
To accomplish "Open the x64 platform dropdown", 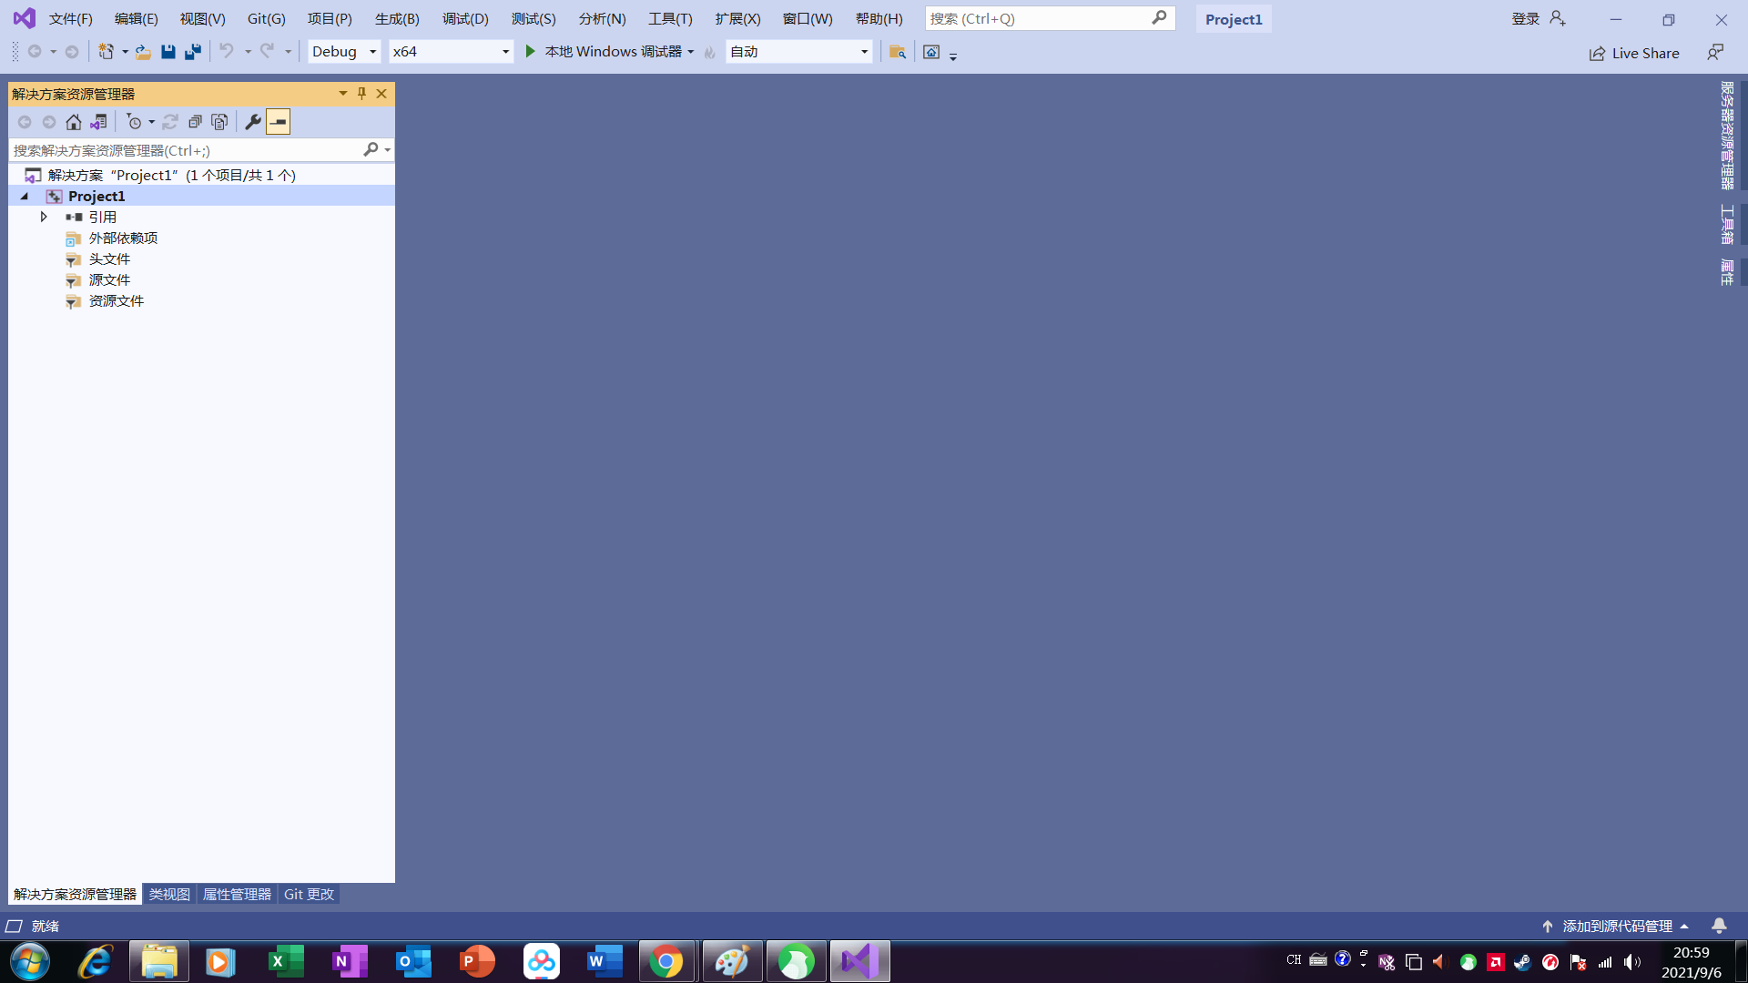I will tap(451, 52).
